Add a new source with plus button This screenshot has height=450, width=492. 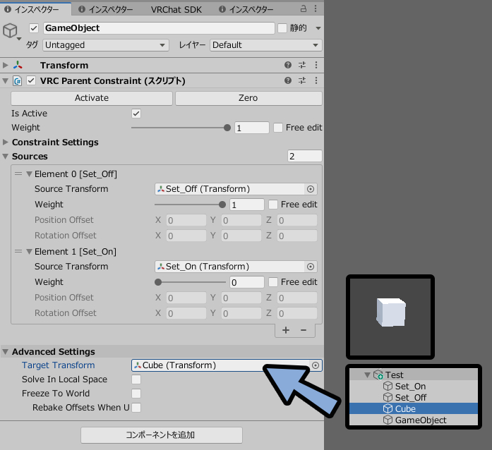(x=286, y=330)
